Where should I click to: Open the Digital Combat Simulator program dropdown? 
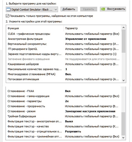tap(32, 9)
